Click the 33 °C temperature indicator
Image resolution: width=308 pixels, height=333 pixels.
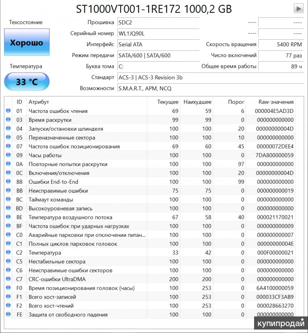click(x=27, y=82)
